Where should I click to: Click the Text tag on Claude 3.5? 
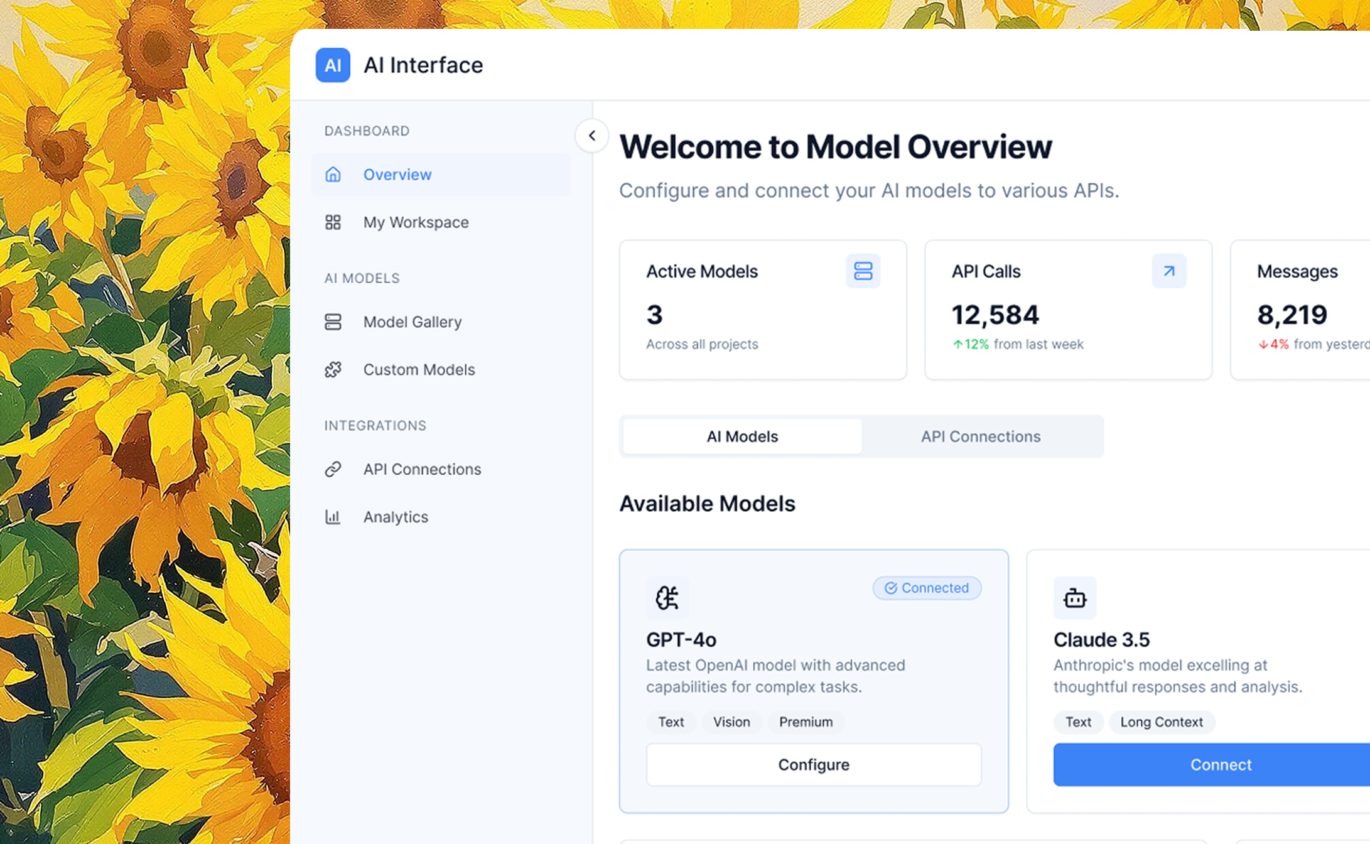1078,722
